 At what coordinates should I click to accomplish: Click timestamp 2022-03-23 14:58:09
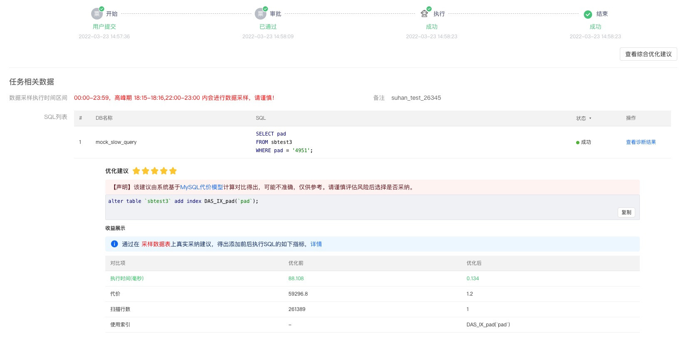(x=268, y=37)
